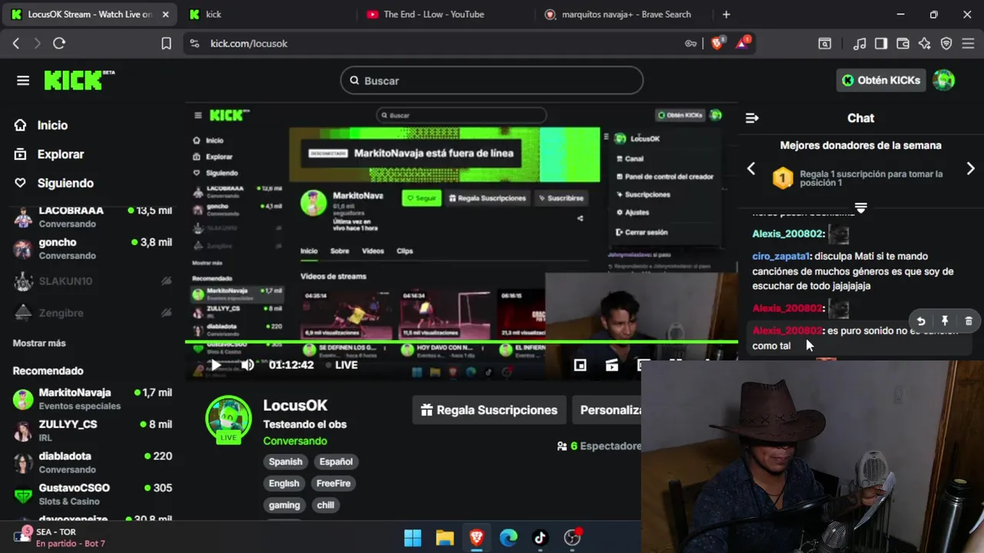984x553 pixels.
Task: Enable mini player in video controls
Action: click(580, 366)
